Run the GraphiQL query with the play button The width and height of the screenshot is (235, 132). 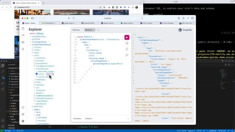127,37
